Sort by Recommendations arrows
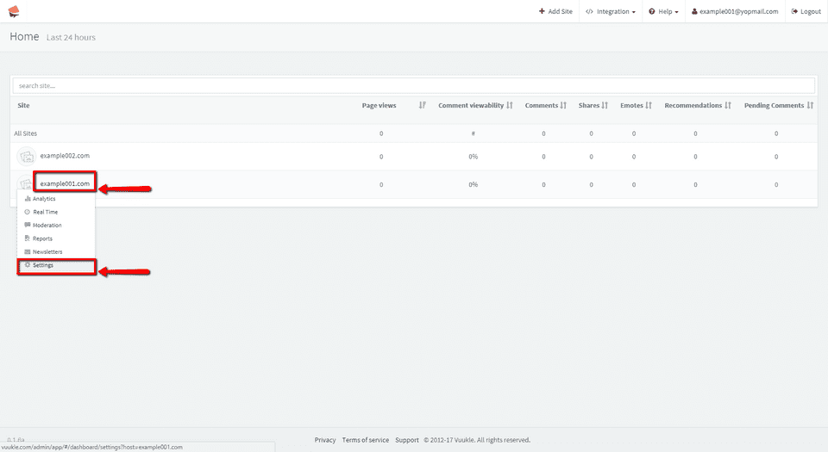Viewport: 828px width, 452px height. coord(728,105)
